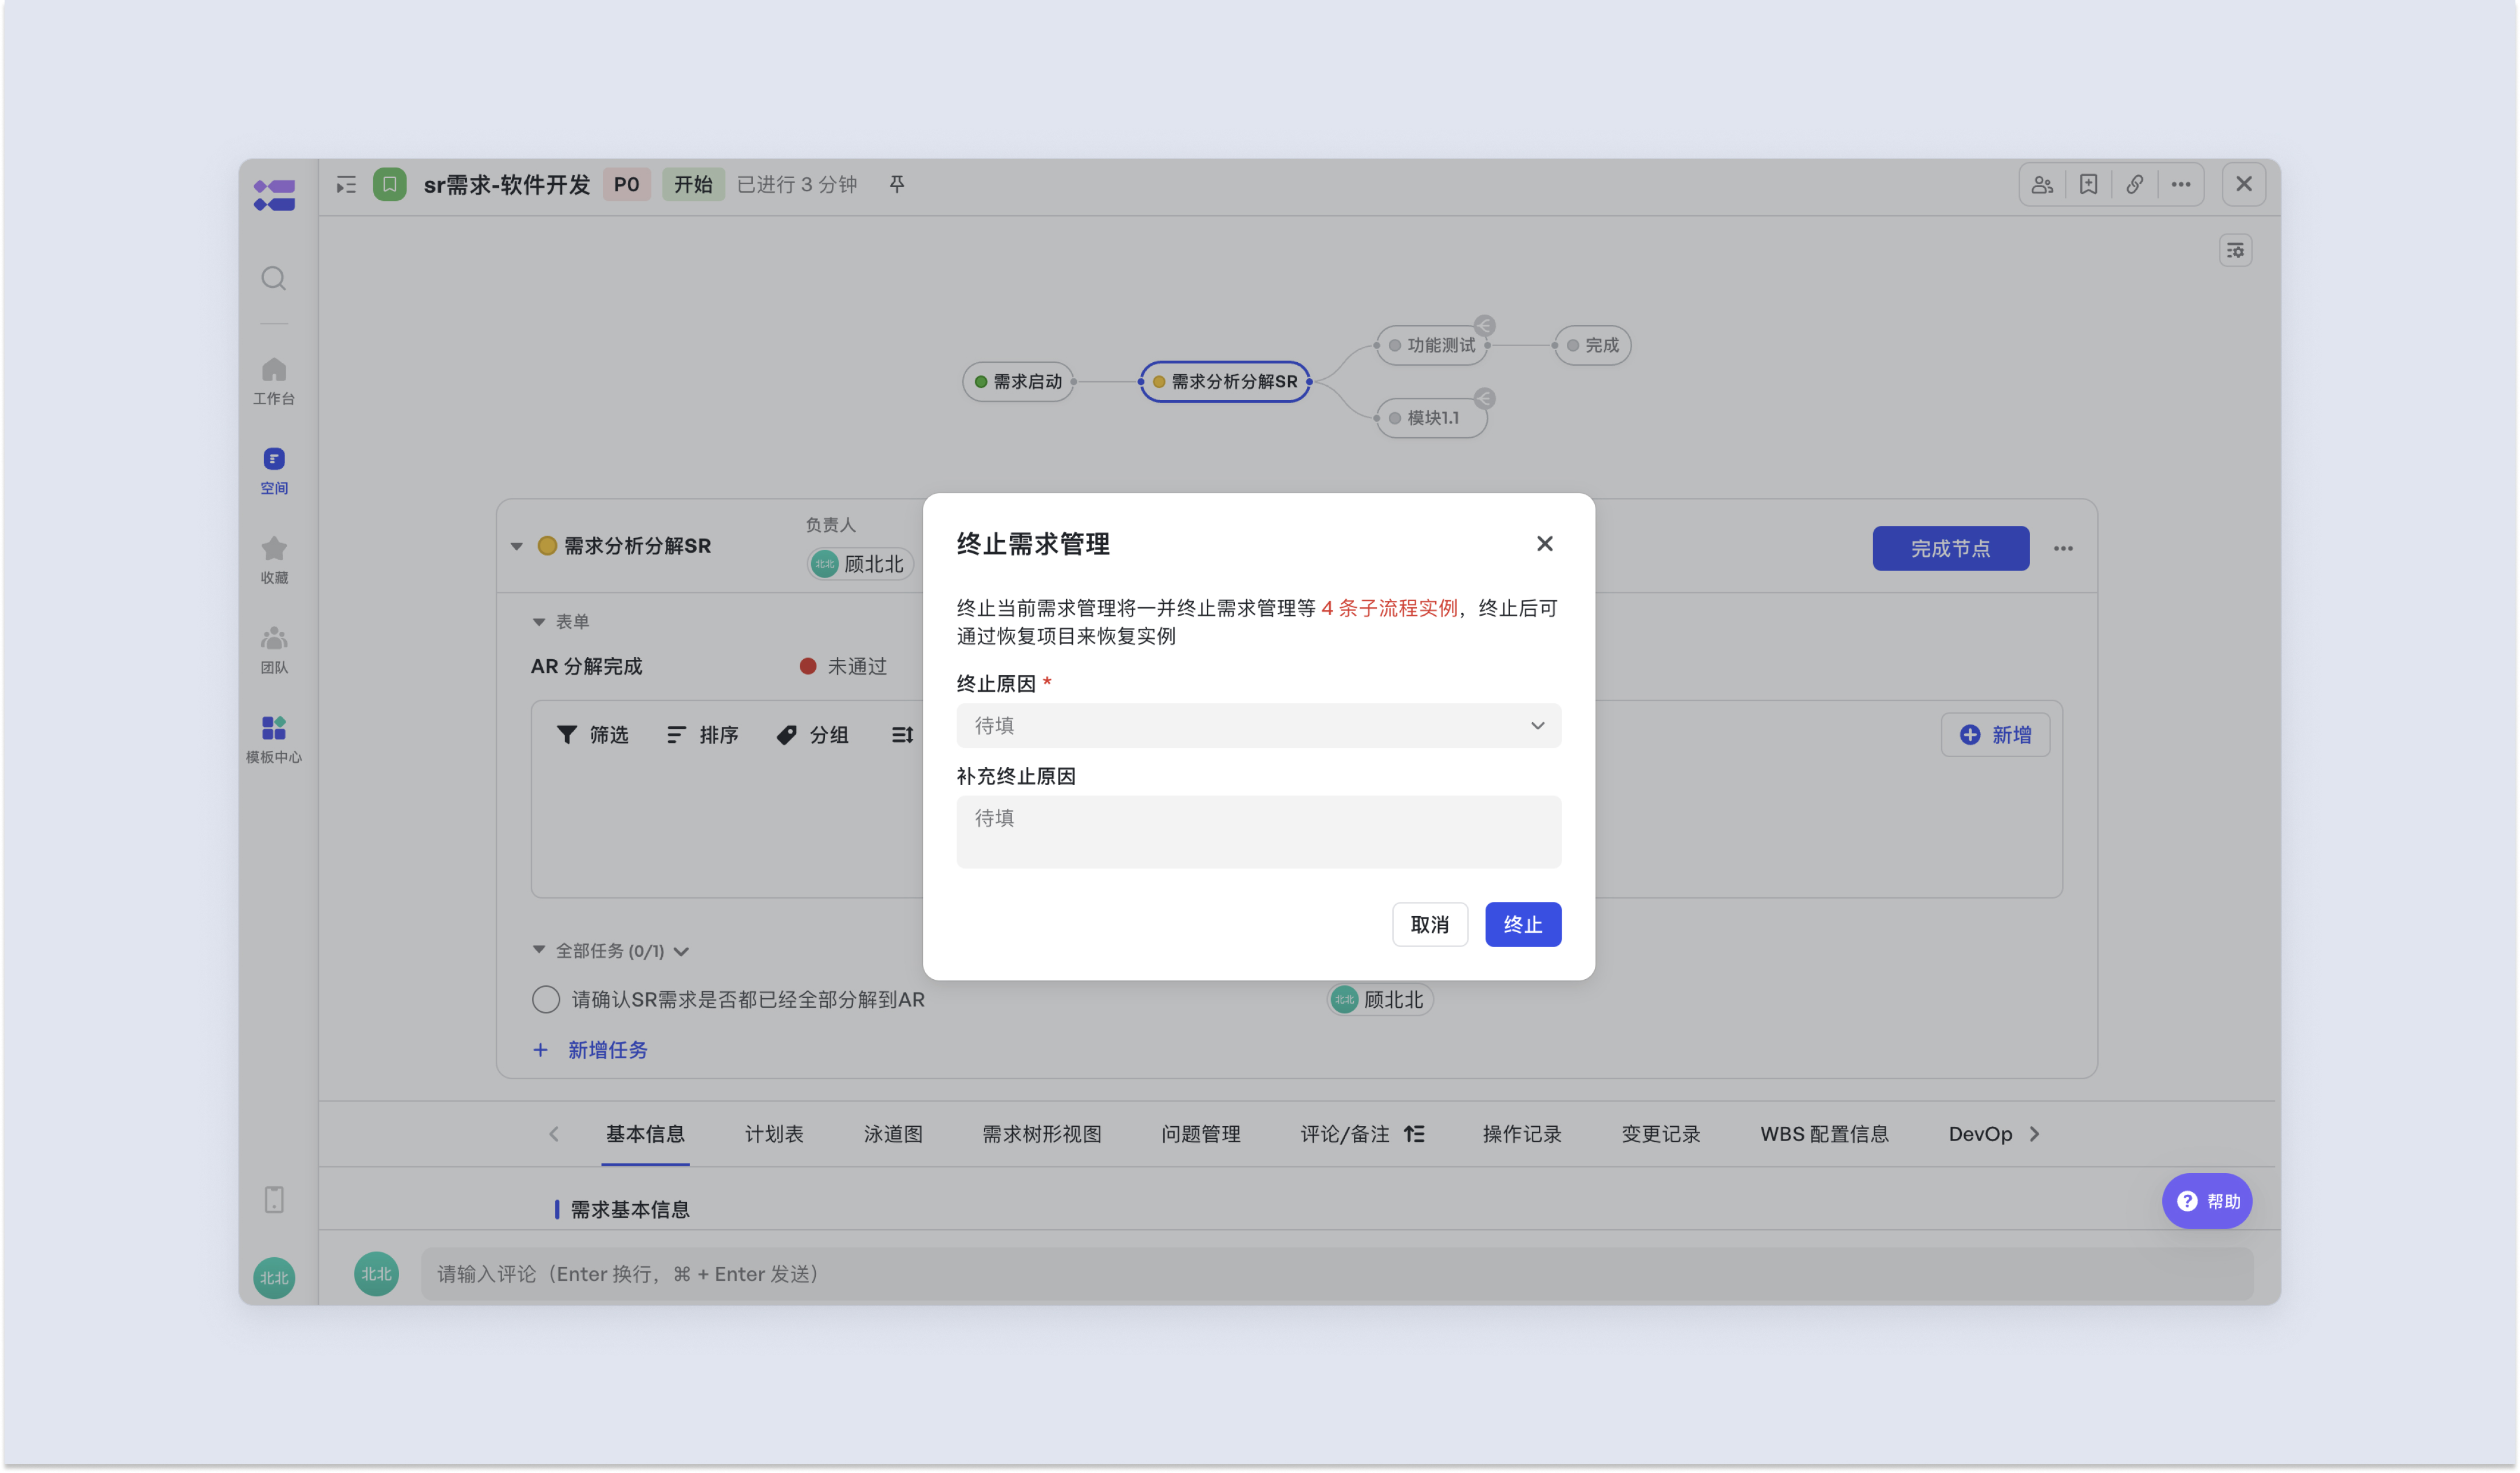Select the 模块1.1 workflow node
The image size is (2520, 1473).
pyautogui.click(x=1432, y=418)
